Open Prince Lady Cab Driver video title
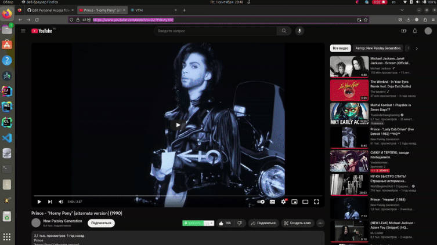The height and width of the screenshot is (245, 437). tap(392, 131)
